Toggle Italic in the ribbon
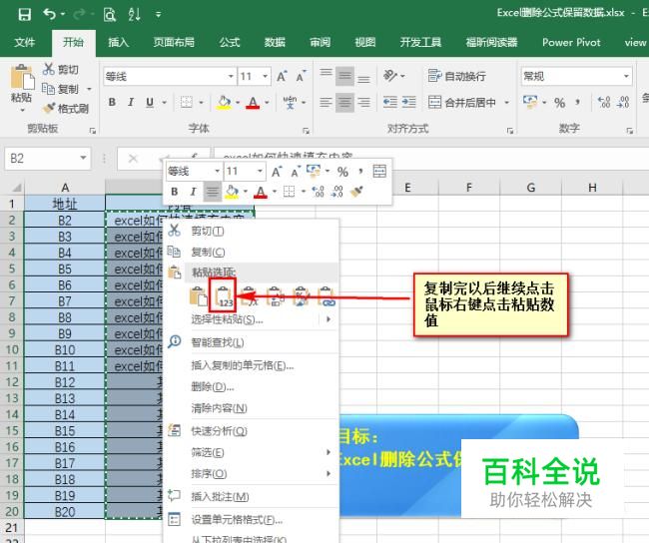Screen dimensions: 649x543 131,102
